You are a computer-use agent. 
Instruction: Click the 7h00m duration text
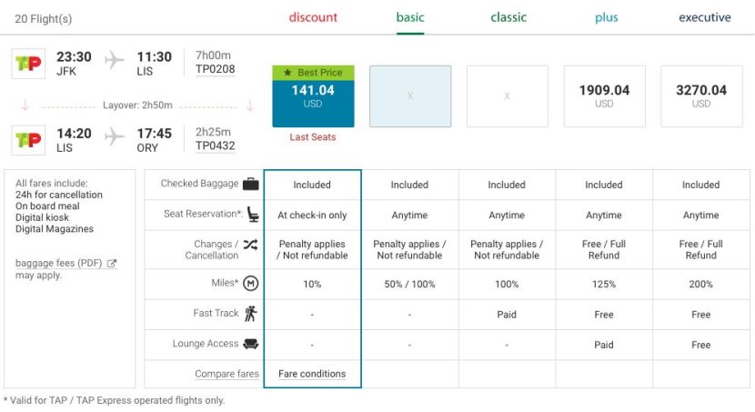tap(213, 55)
